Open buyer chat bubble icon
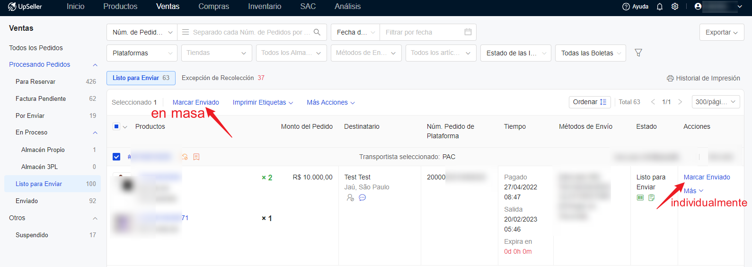752x267 pixels. 363,198
